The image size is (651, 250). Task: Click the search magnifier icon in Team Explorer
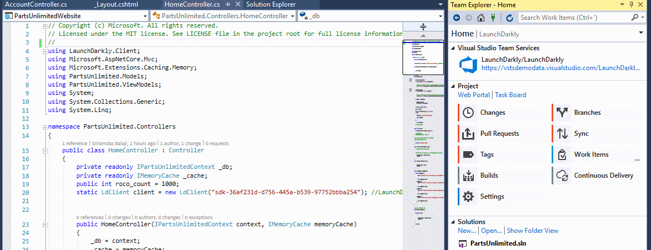(x=634, y=18)
